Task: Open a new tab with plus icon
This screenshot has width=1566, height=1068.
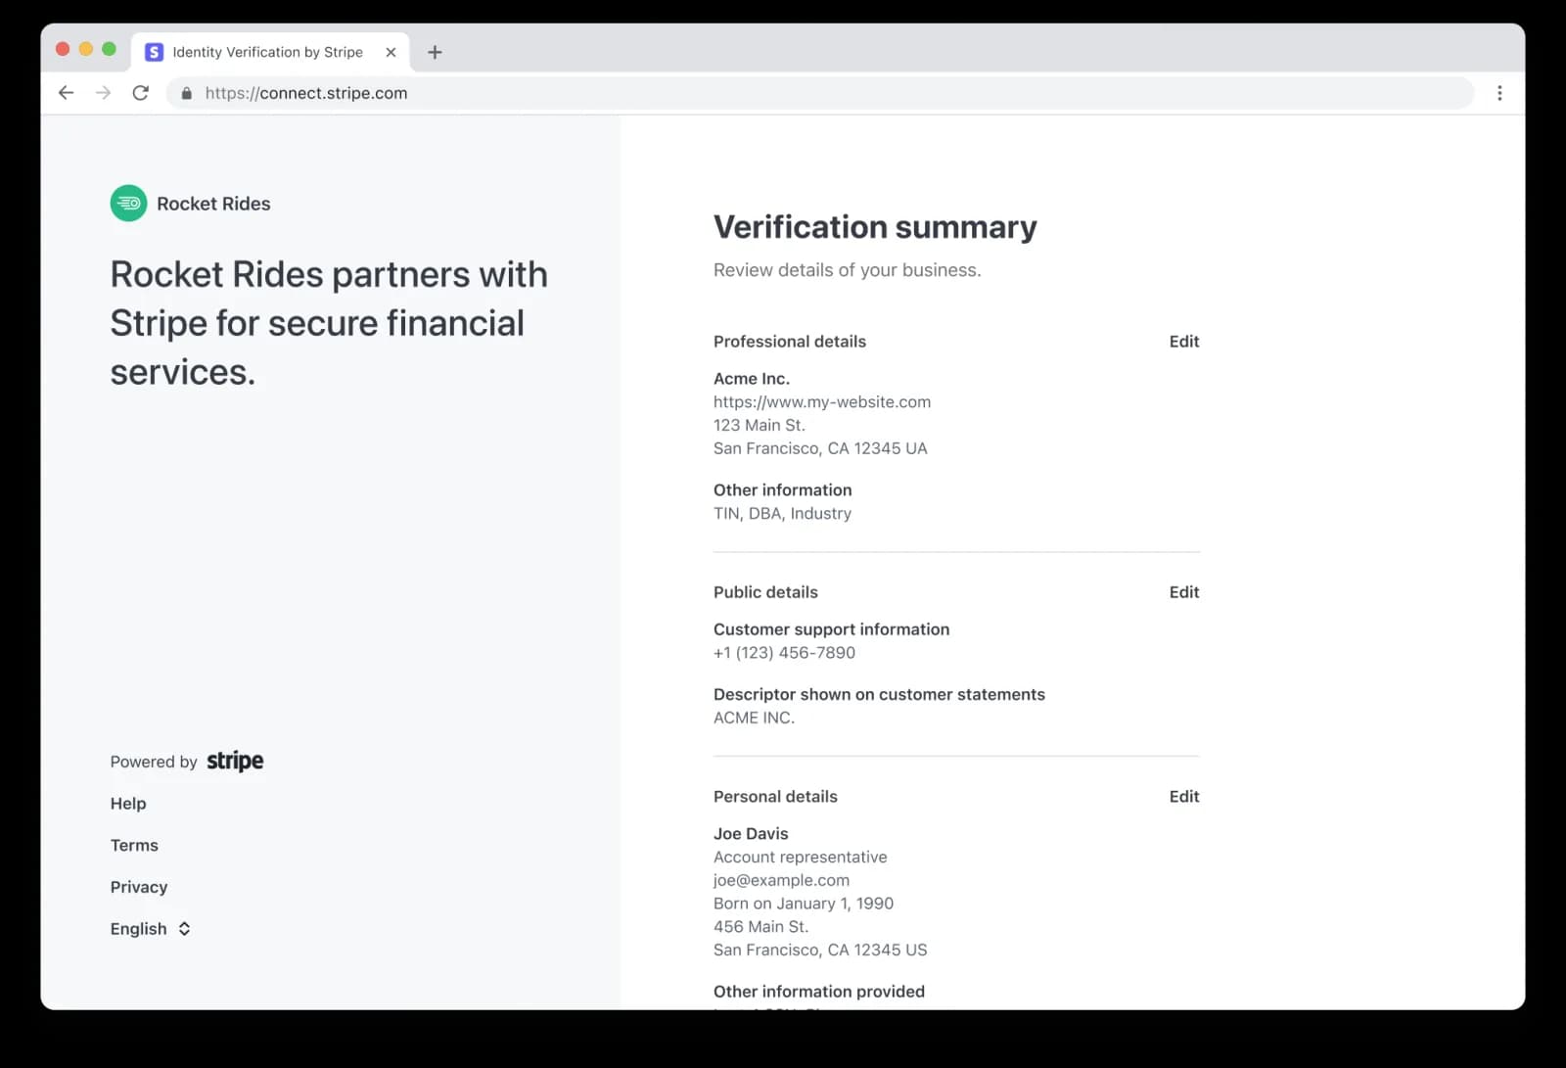Action: (x=436, y=52)
